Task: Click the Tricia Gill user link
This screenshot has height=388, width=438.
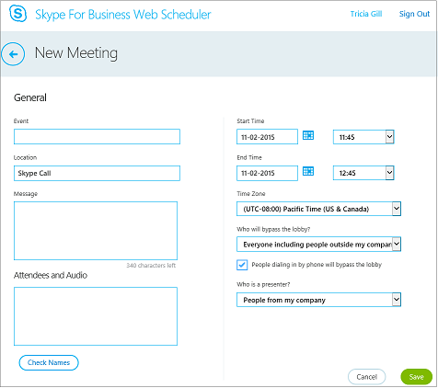Action: pos(366,14)
